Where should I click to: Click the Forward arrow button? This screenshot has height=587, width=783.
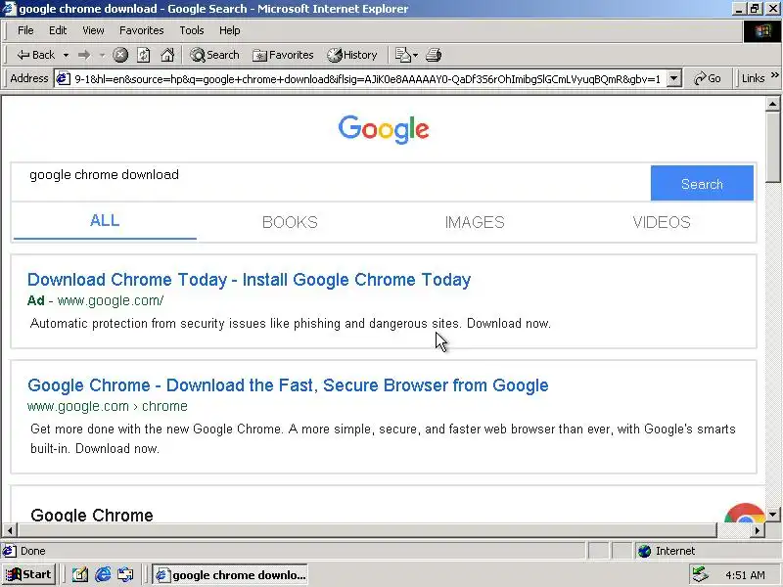pyautogui.click(x=84, y=55)
